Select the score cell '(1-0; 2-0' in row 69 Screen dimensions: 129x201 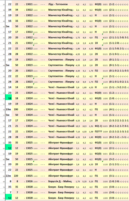click(x=119, y=181)
